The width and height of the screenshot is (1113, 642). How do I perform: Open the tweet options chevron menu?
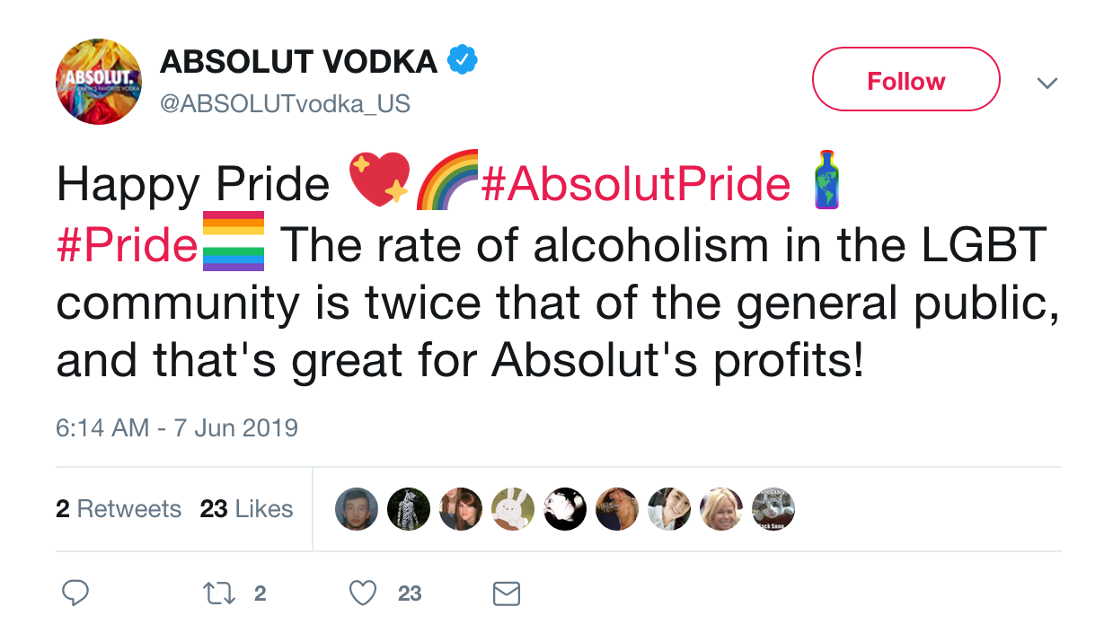pos(1047,81)
